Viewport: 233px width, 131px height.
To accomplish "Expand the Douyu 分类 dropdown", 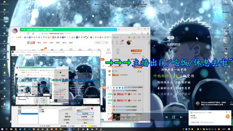I will click(x=51, y=43).
